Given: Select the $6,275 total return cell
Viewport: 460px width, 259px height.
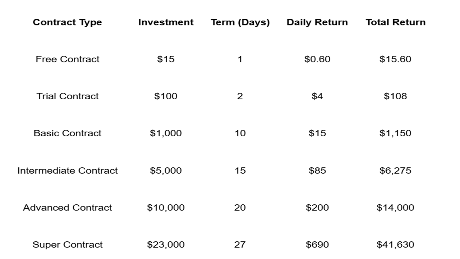Looking at the screenshot, I should click(395, 171).
